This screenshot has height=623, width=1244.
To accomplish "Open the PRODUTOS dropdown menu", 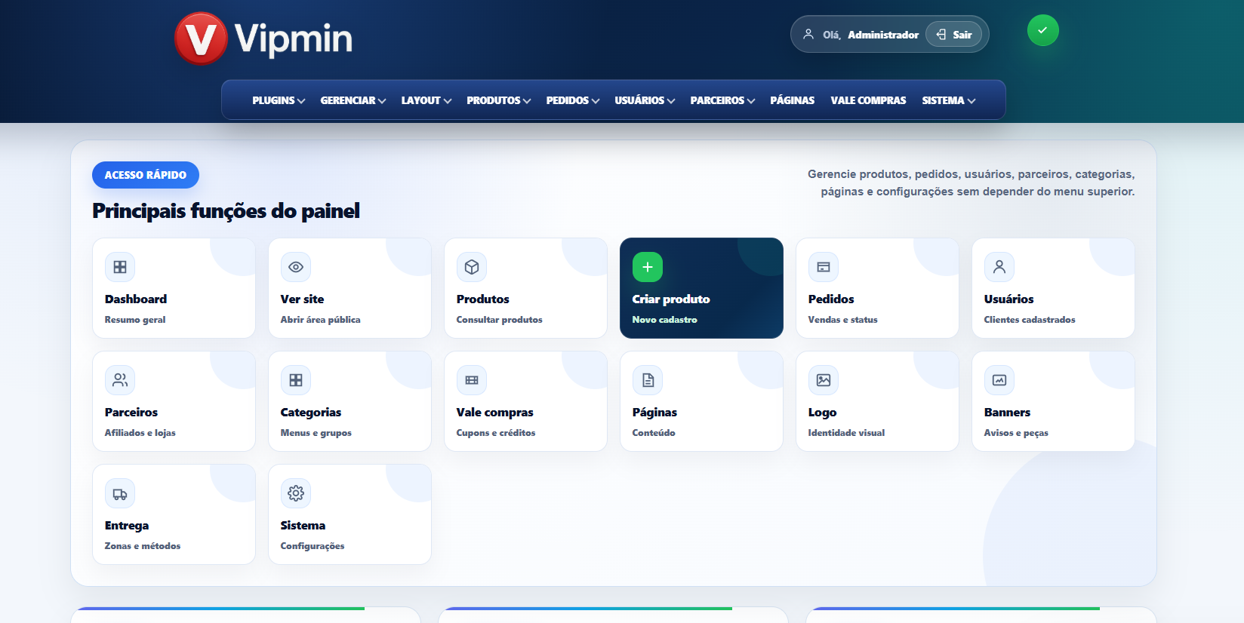I will pos(499,100).
